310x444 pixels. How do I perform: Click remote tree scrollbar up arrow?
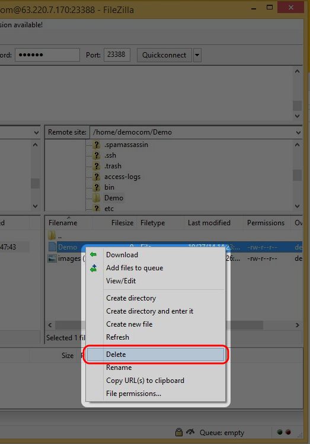pyautogui.click(x=297, y=145)
